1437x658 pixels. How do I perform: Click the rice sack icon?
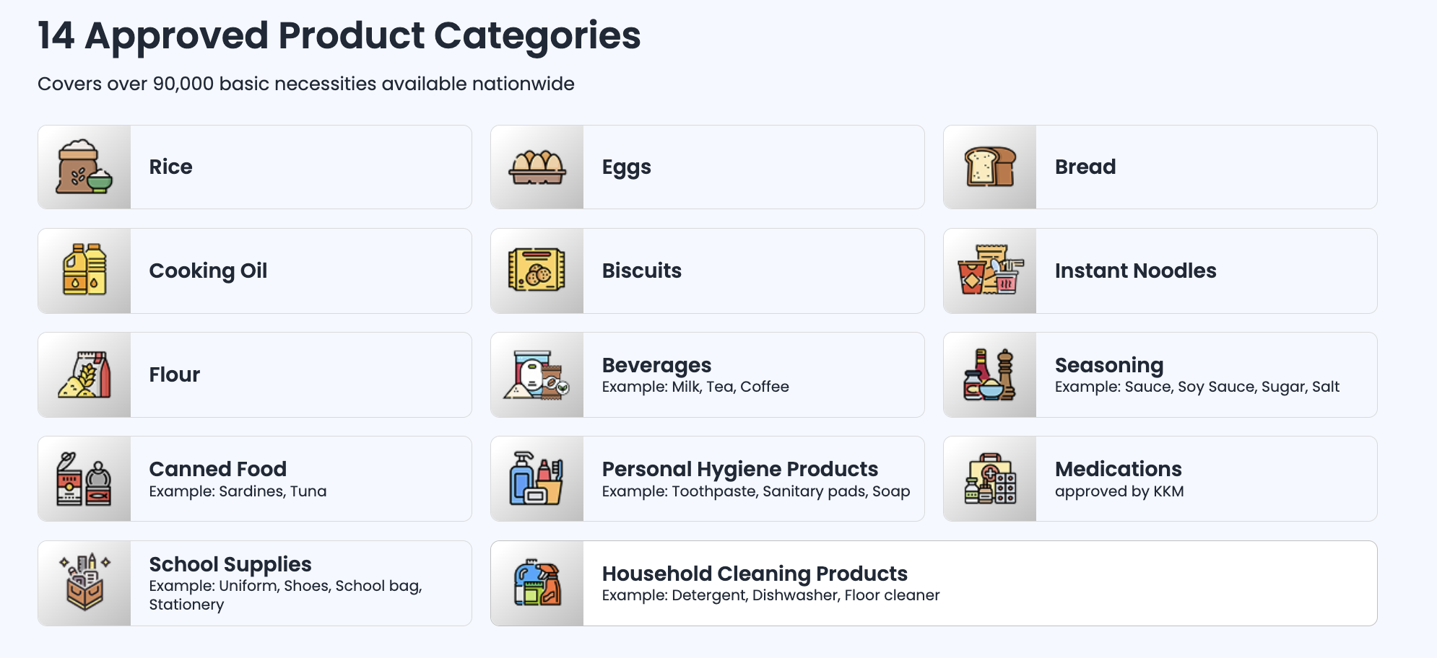(x=84, y=167)
